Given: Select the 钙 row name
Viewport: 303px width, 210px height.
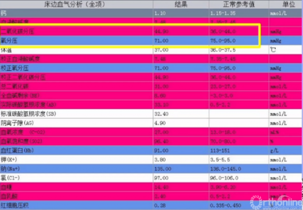Looking at the screenshot, I should point(4,12).
